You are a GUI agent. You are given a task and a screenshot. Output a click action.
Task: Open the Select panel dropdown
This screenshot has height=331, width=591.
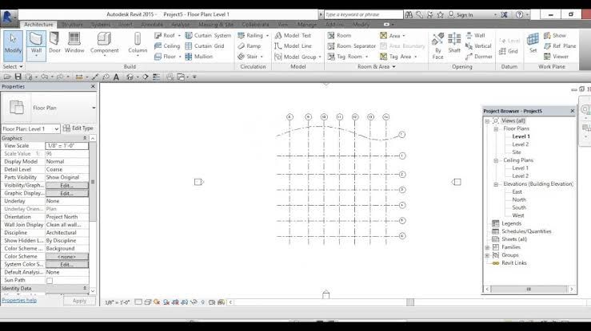[x=13, y=66]
